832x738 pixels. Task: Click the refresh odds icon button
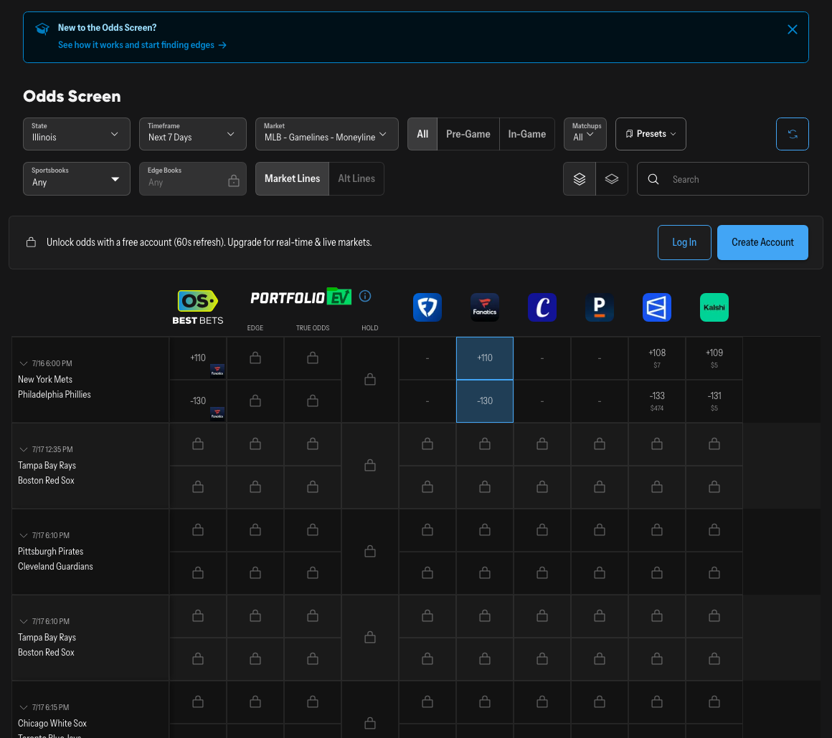(x=793, y=134)
